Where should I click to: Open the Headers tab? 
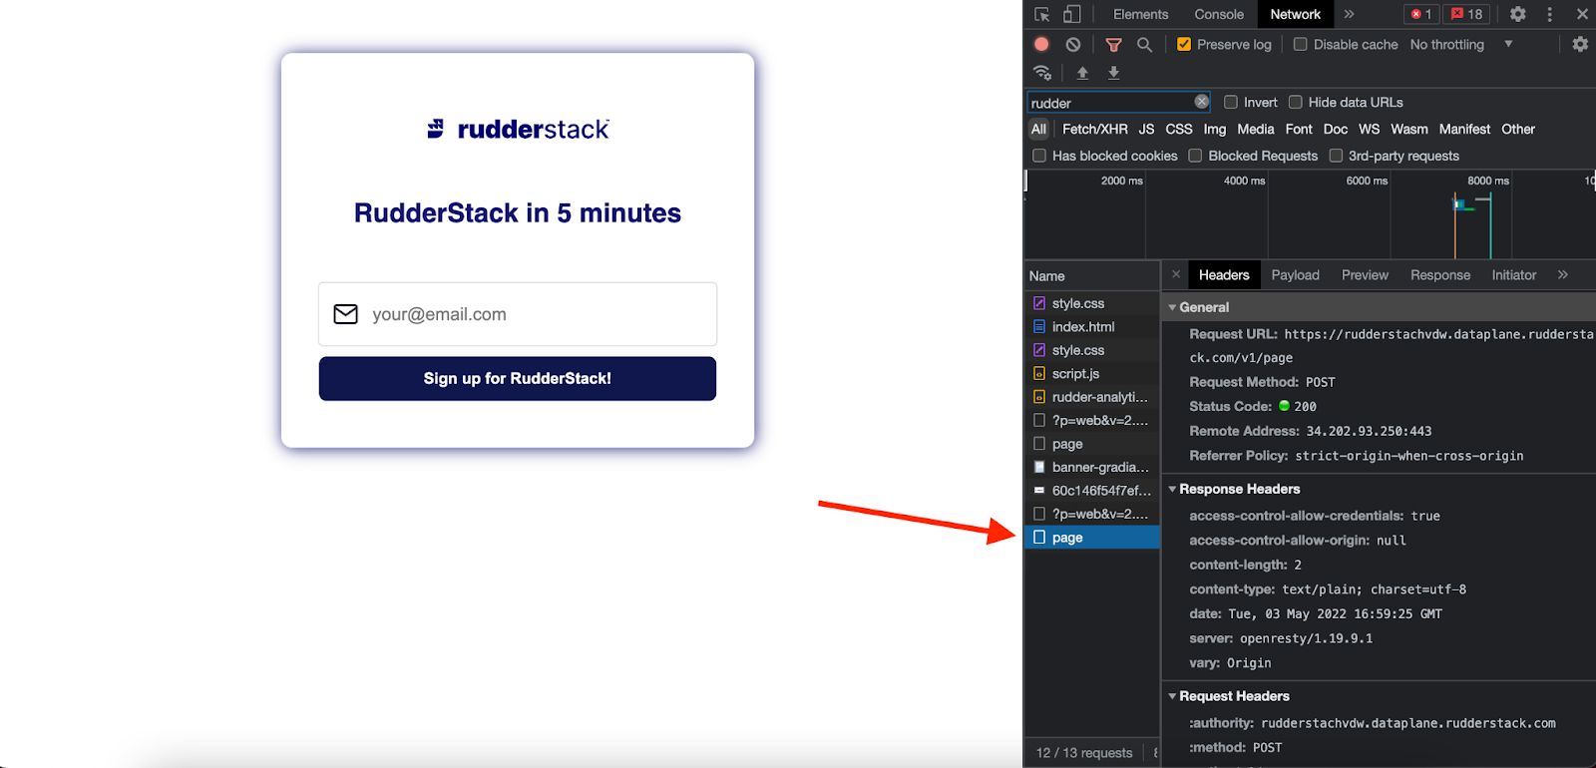pyautogui.click(x=1224, y=275)
